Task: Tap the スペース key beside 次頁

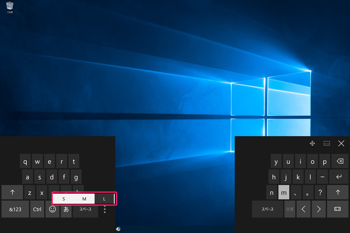Action: click(x=268, y=209)
